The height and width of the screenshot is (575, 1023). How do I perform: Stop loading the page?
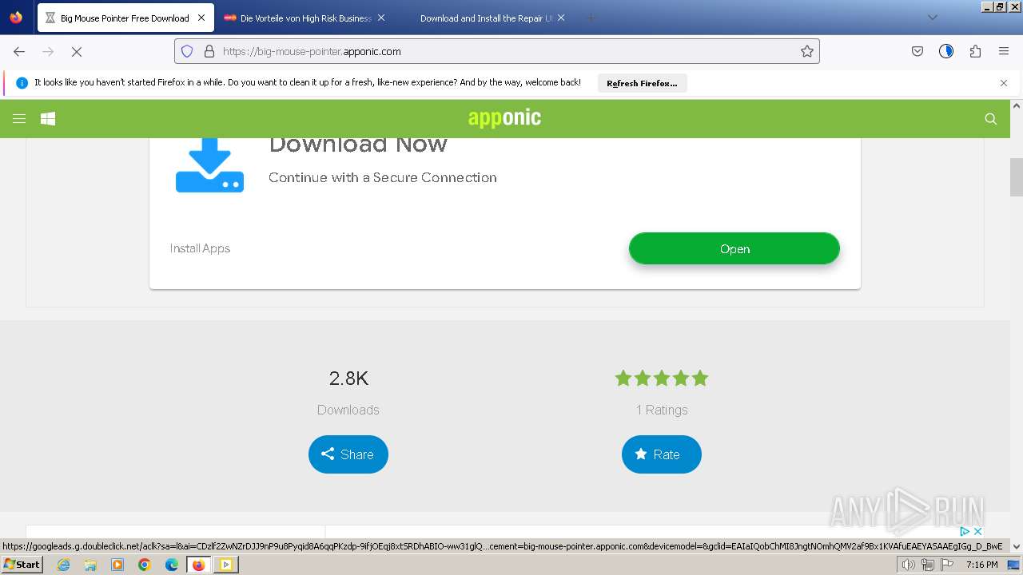click(x=77, y=51)
